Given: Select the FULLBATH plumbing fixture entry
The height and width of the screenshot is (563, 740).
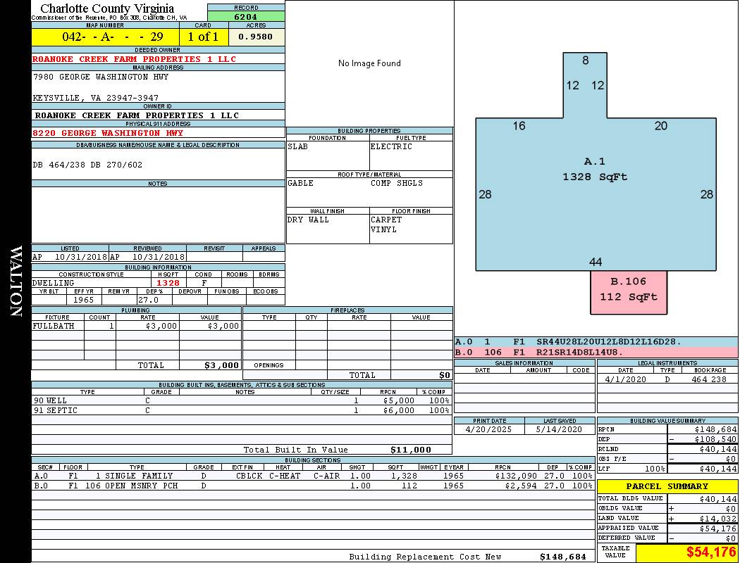Looking at the screenshot, I should click(x=54, y=327).
